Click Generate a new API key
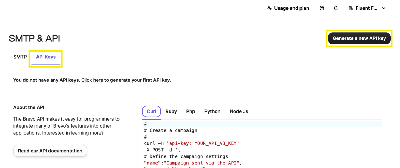This screenshot has height=168, width=400. click(x=359, y=38)
